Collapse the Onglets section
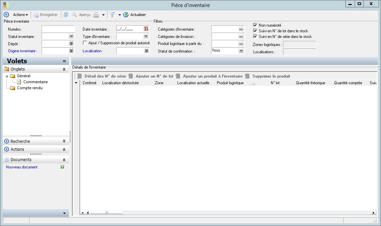 64,70
